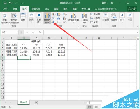Collapse the ribbon with the chevron
Screen dimensions: 140x109
137,27
